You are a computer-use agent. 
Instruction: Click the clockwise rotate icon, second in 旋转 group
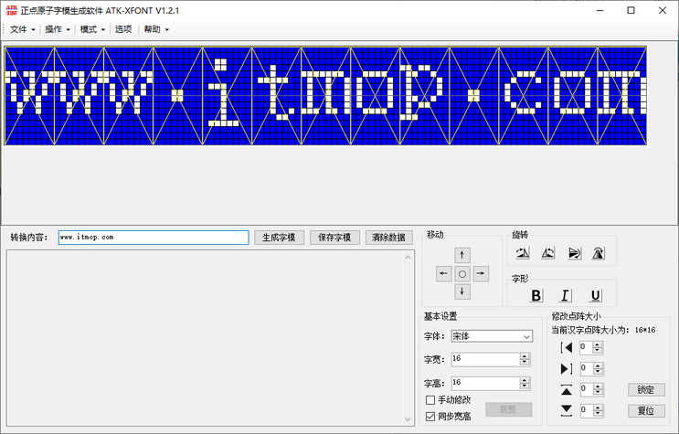point(547,253)
